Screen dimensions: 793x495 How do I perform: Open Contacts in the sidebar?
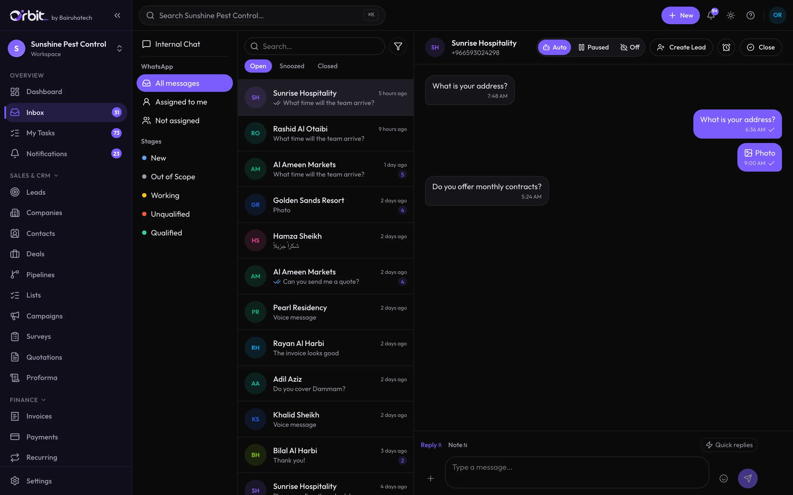coord(66,233)
